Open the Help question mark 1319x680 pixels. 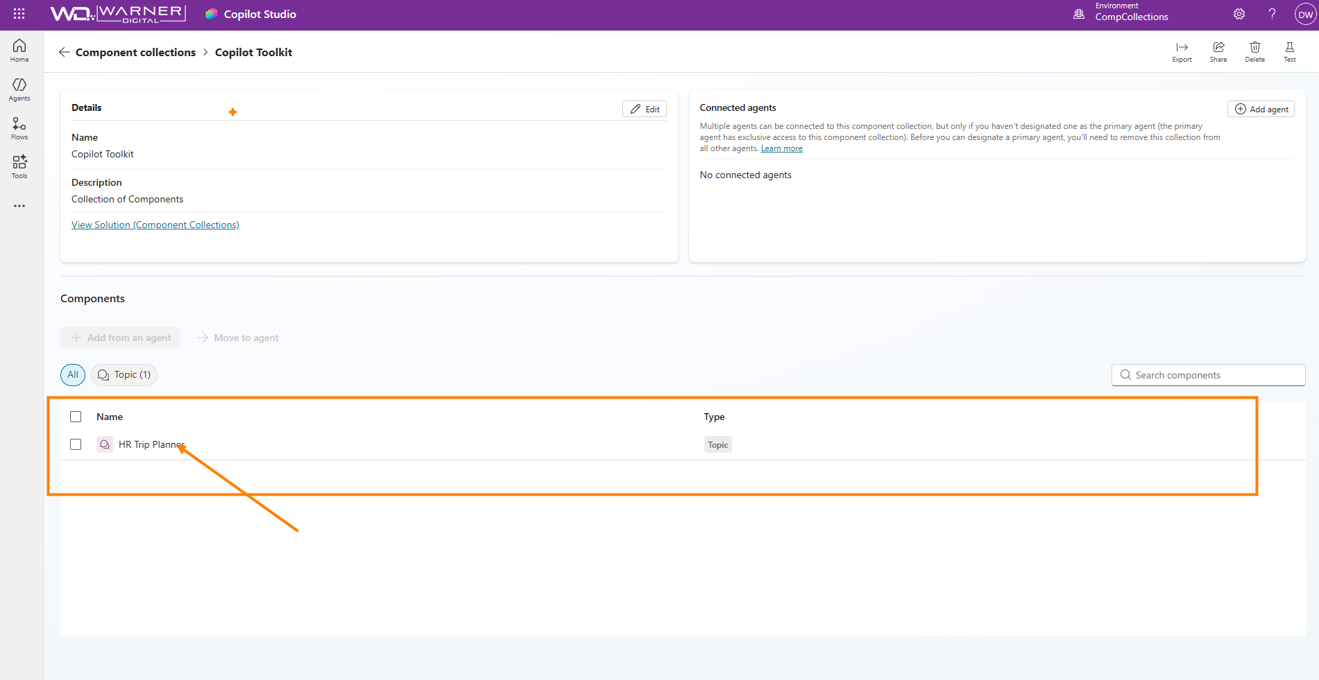[x=1272, y=14]
